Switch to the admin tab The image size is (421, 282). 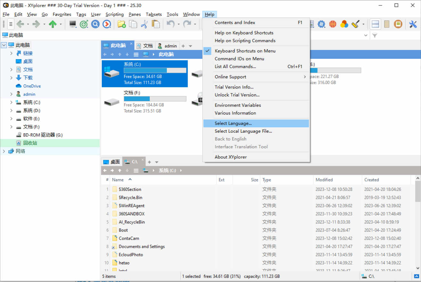(x=167, y=46)
